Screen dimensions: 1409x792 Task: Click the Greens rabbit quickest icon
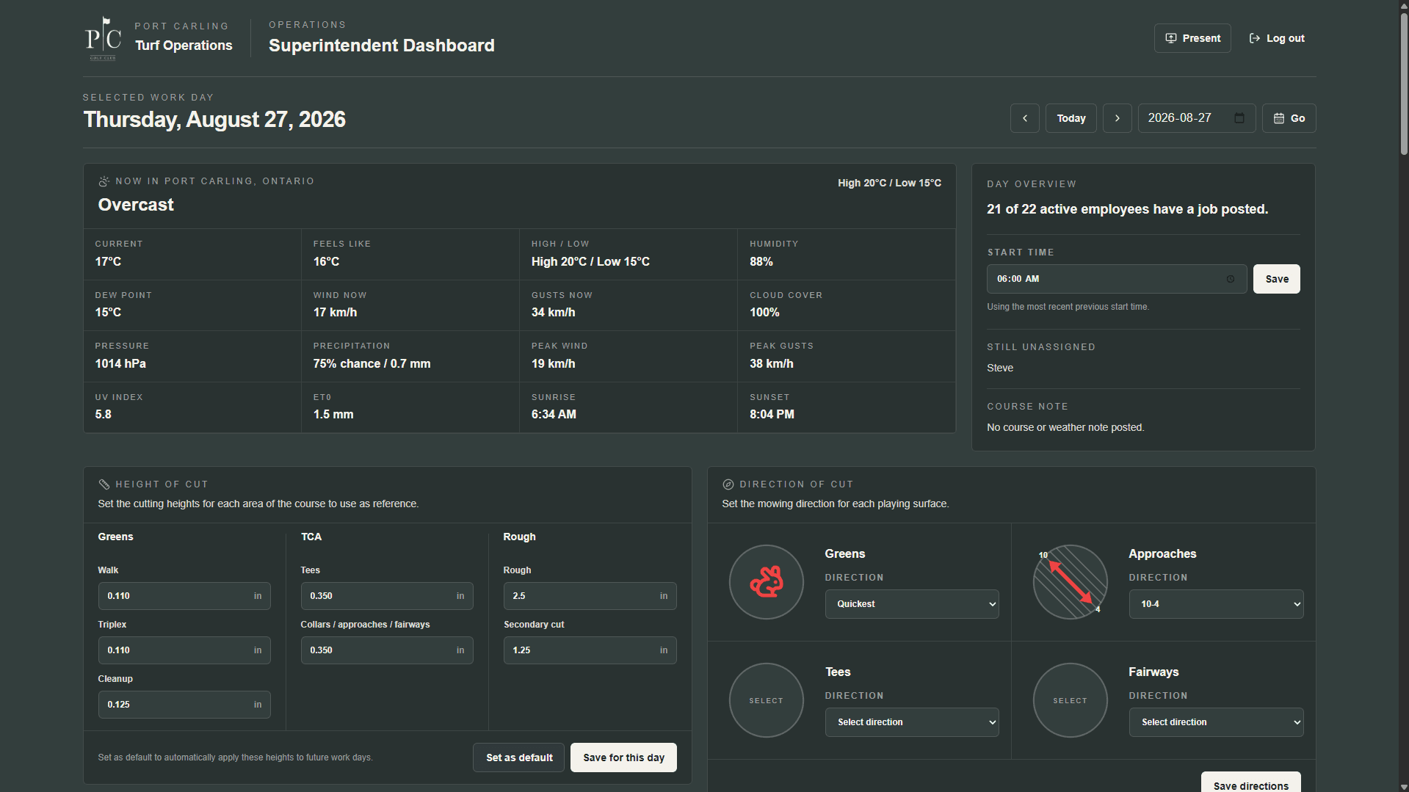(x=767, y=582)
